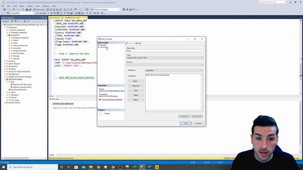Open the Edit menu
303x170 pixels.
coord(9,6)
